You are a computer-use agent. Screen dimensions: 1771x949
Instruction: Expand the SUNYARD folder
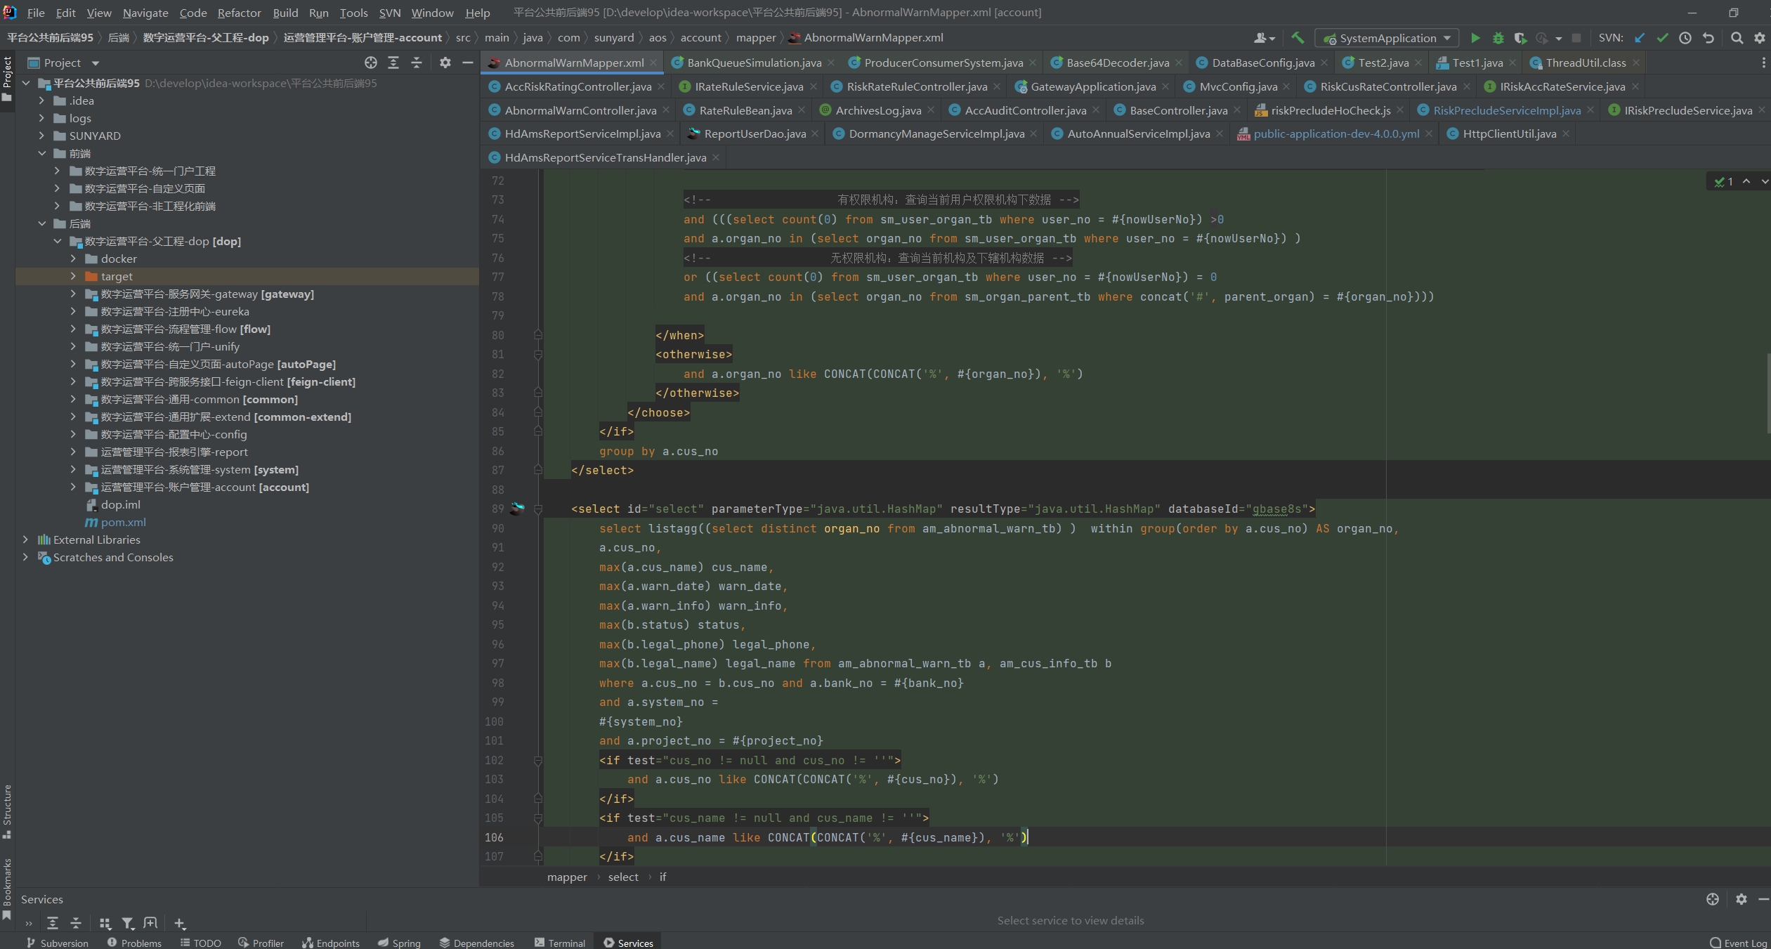pyautogui.click(x=41, y=136)
